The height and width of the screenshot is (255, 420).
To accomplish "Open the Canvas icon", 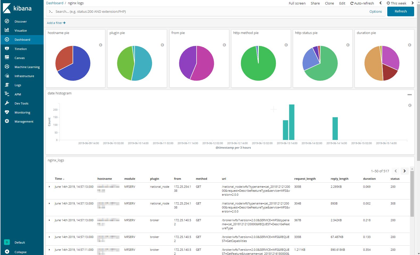I will click(7, 58).
